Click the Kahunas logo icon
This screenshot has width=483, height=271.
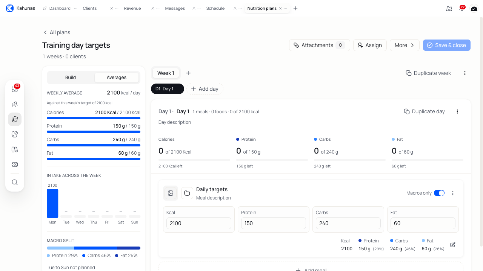(x=10, y=8)
